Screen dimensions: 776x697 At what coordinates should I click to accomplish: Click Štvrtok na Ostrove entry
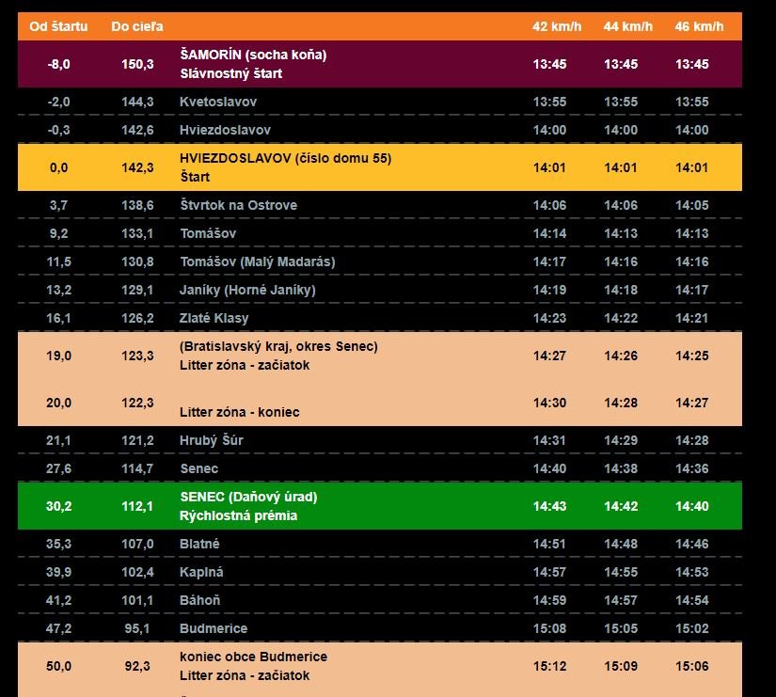238,205
